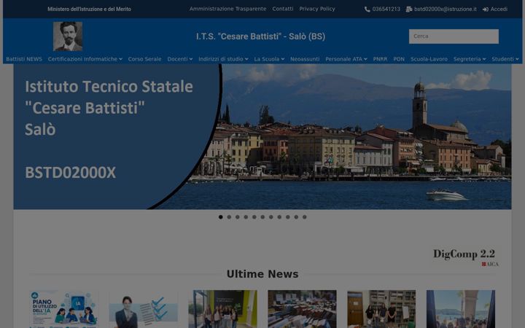This screenshot has width=525, height=328.
Task: Select the first carousel slide dot
Action: [221, 217]
